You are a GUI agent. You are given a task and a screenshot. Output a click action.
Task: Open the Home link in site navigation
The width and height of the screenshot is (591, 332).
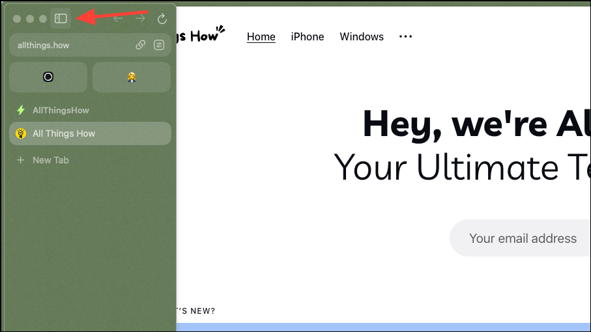[261, 37]
